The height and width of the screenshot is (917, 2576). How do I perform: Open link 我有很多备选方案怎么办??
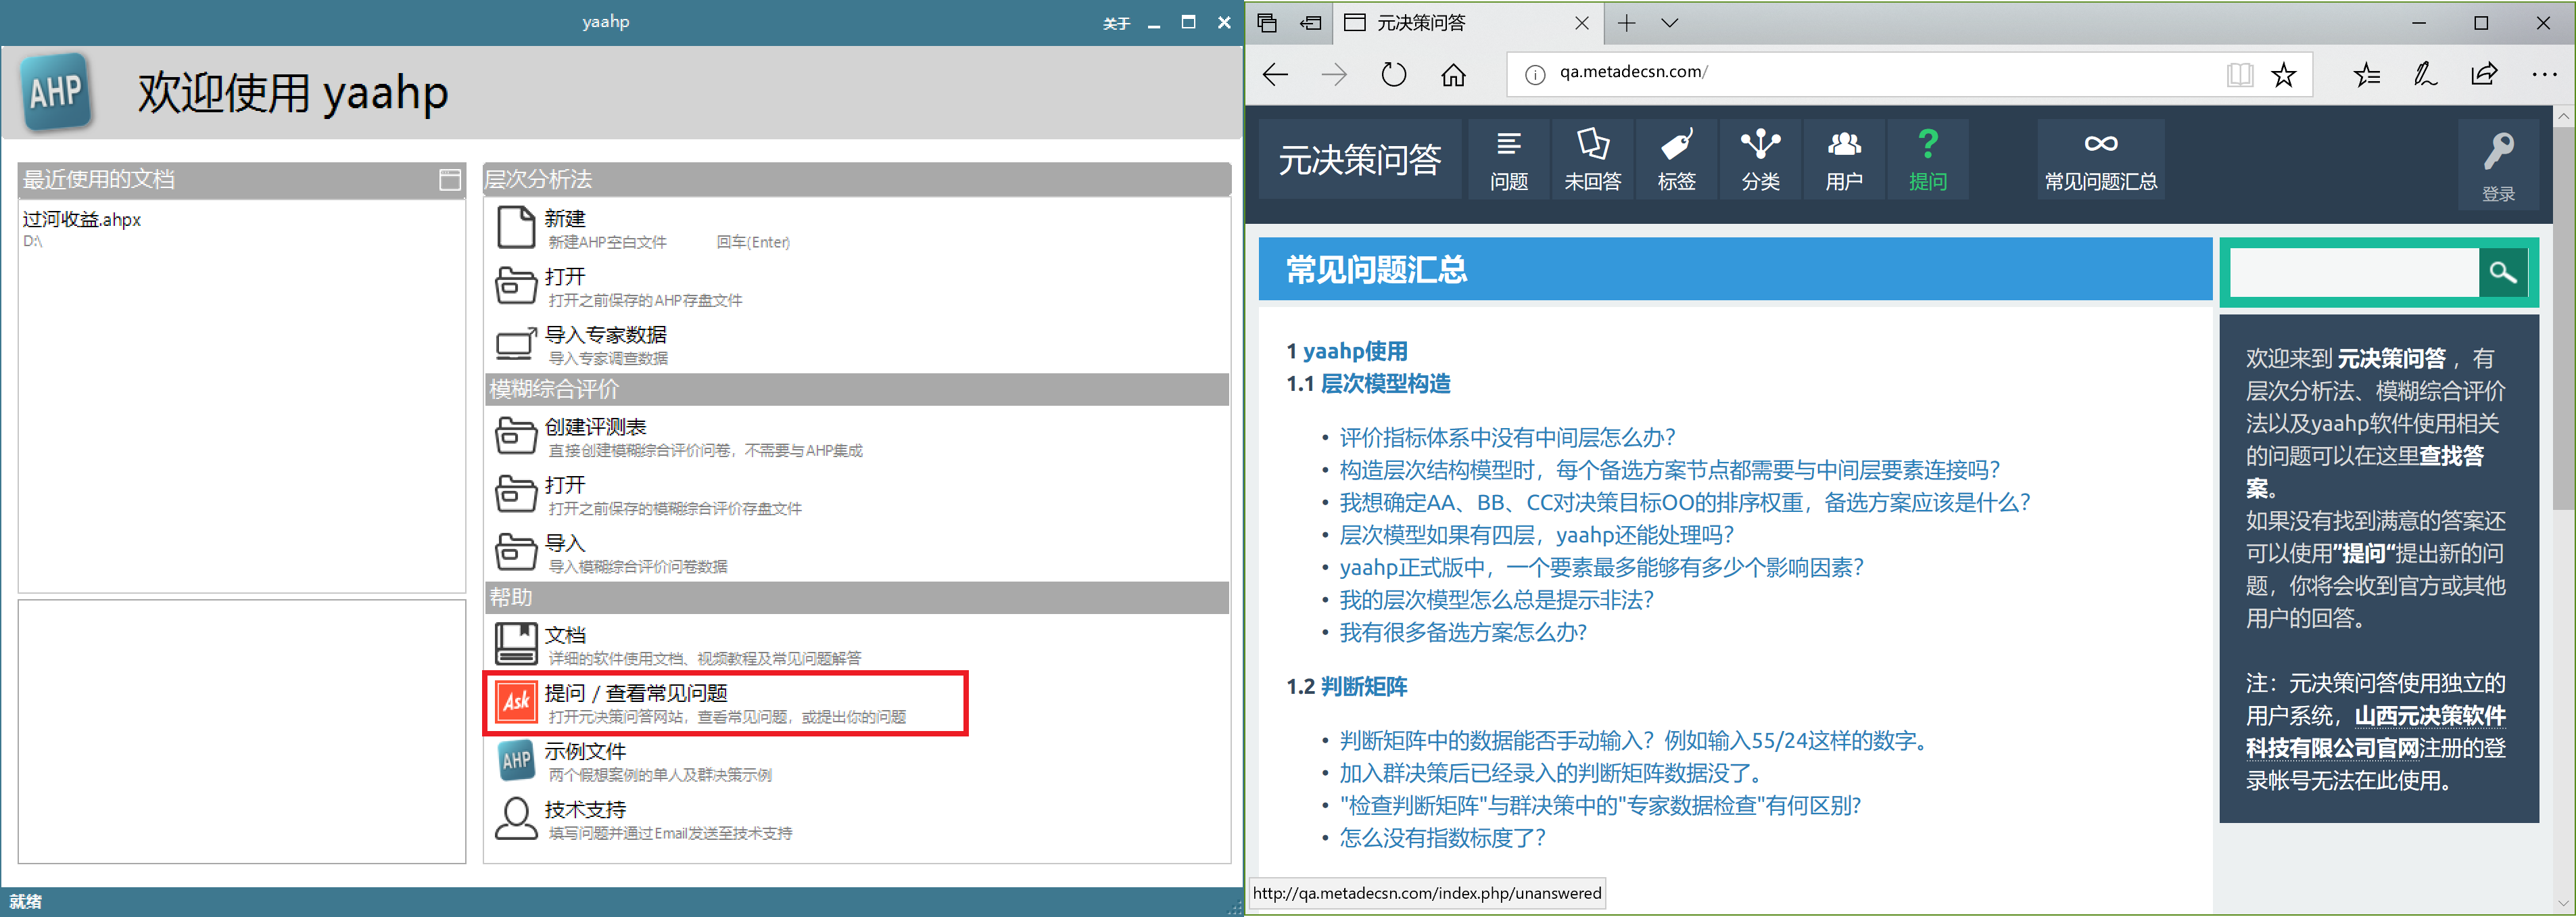[x=1463, y=632]
